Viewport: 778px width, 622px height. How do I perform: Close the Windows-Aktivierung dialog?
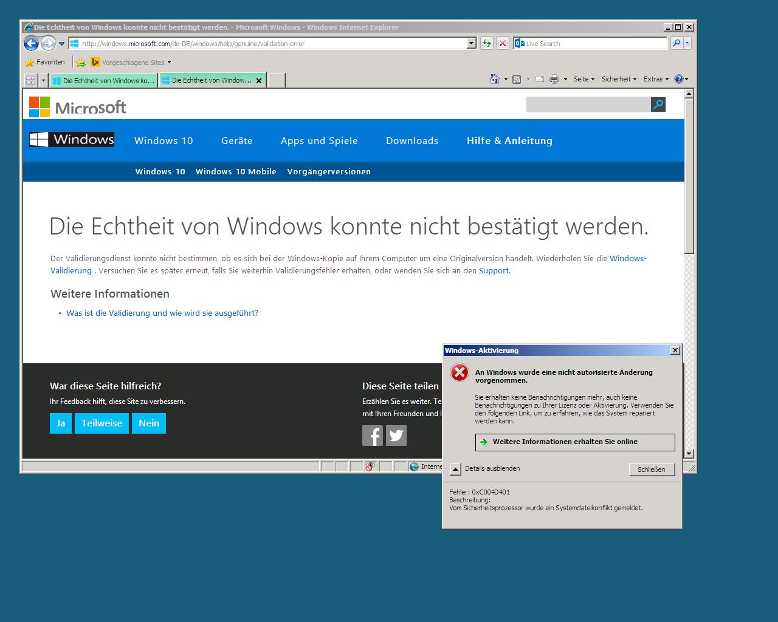(675, 350)
